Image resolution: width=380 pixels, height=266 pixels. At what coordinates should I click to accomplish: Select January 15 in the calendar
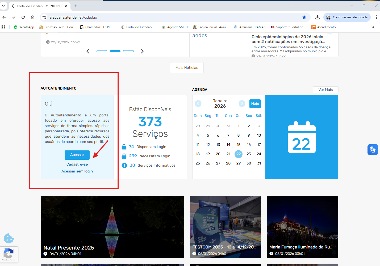239,145
